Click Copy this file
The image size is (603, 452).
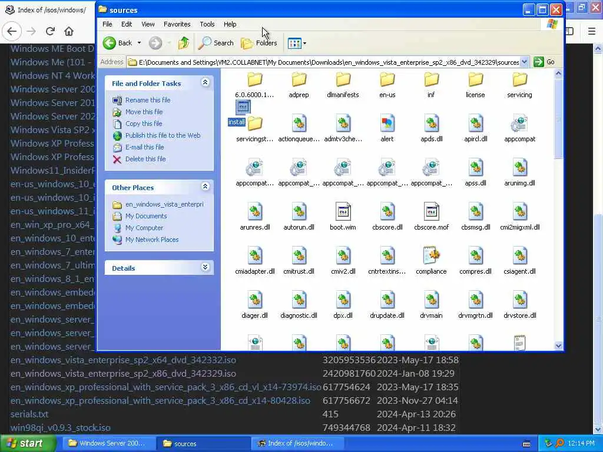pyautogui.click(x=144, y=124)
